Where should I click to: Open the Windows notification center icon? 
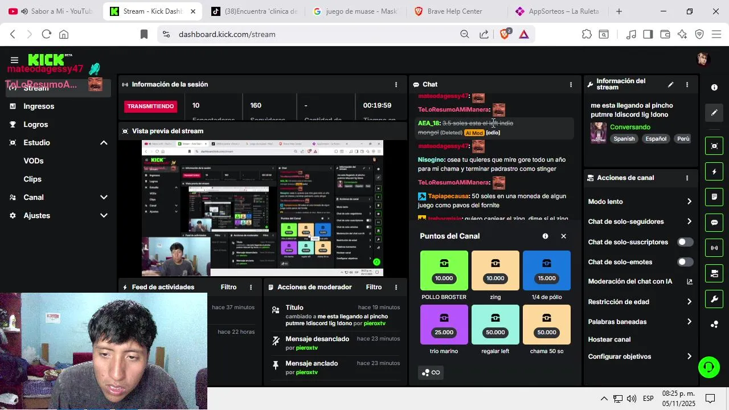tap(710, 399)
